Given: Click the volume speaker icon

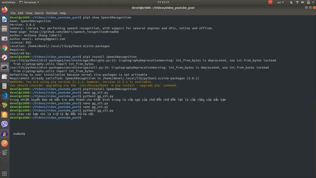Looking at the screenshot, I should click(303, 2).
